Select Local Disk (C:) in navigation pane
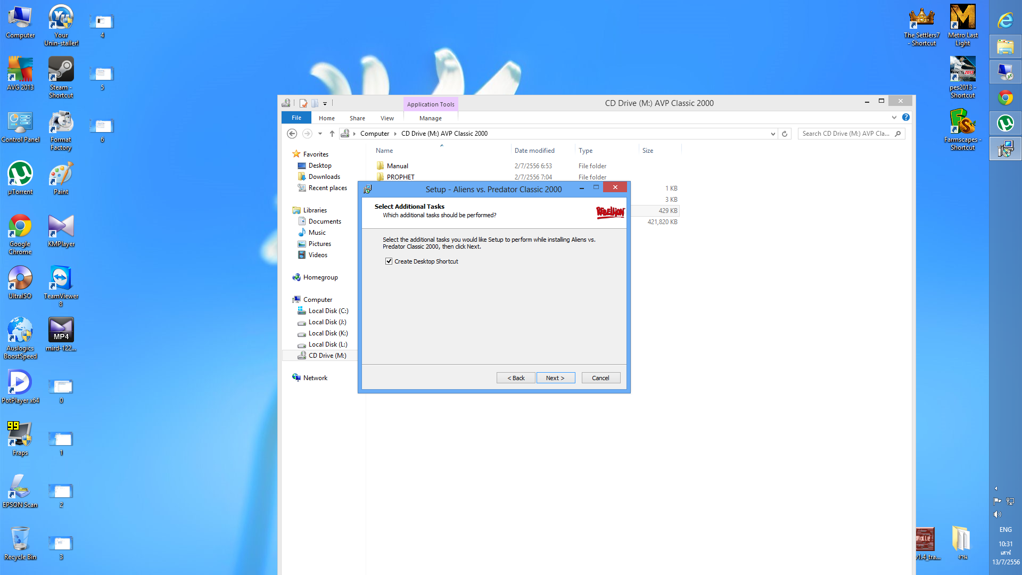The height and width of the screenshot is (575, 1022). coord(328,311)
